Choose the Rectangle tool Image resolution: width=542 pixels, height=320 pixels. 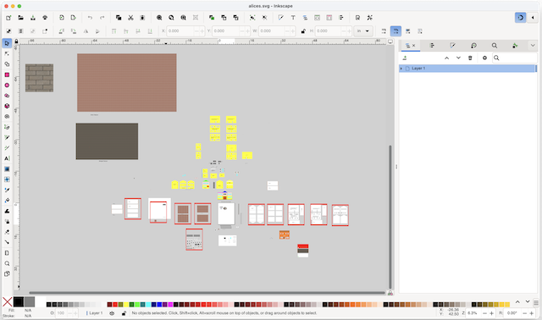pos(7,74)
